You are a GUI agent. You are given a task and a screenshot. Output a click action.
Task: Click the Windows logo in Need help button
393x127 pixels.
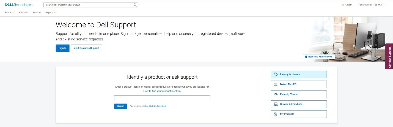click(x=306, y=57)
